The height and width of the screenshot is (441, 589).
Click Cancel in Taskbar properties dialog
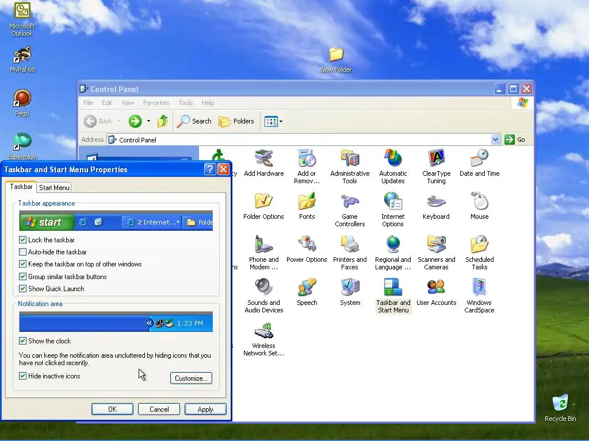(159, 409)
